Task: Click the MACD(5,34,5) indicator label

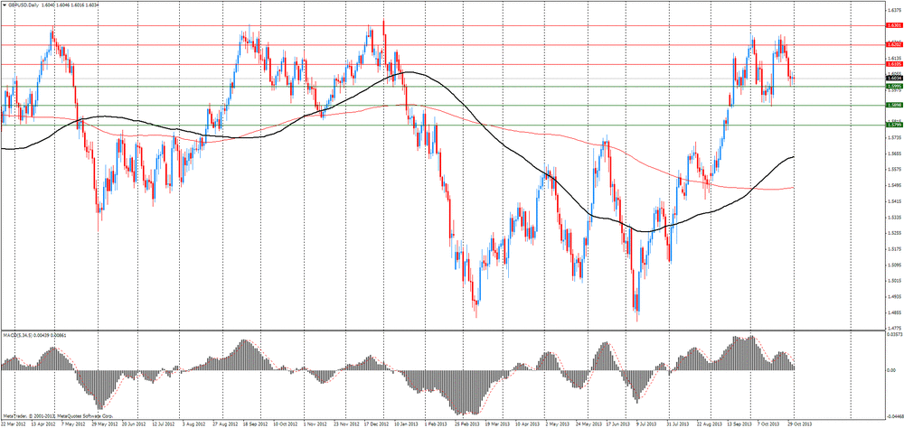Action: pos(15,335)
